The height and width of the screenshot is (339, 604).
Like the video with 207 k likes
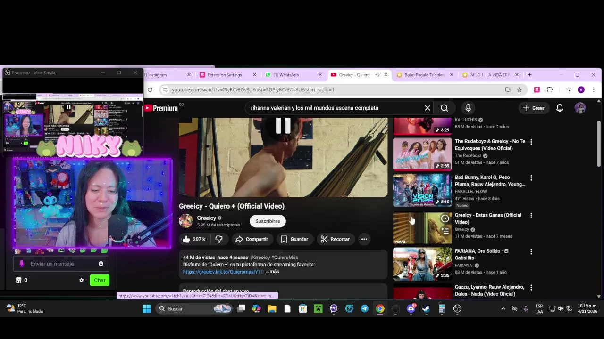click(x=194, y=239)
